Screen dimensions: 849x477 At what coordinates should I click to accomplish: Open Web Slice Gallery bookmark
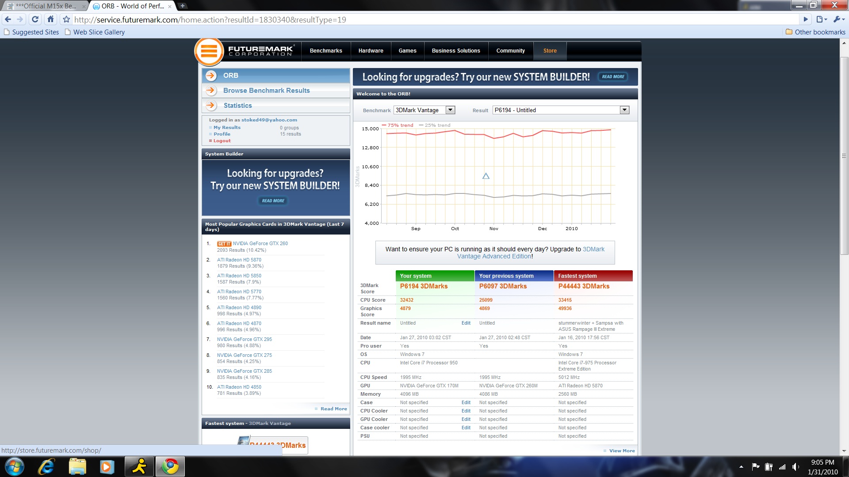click(95, 32)
